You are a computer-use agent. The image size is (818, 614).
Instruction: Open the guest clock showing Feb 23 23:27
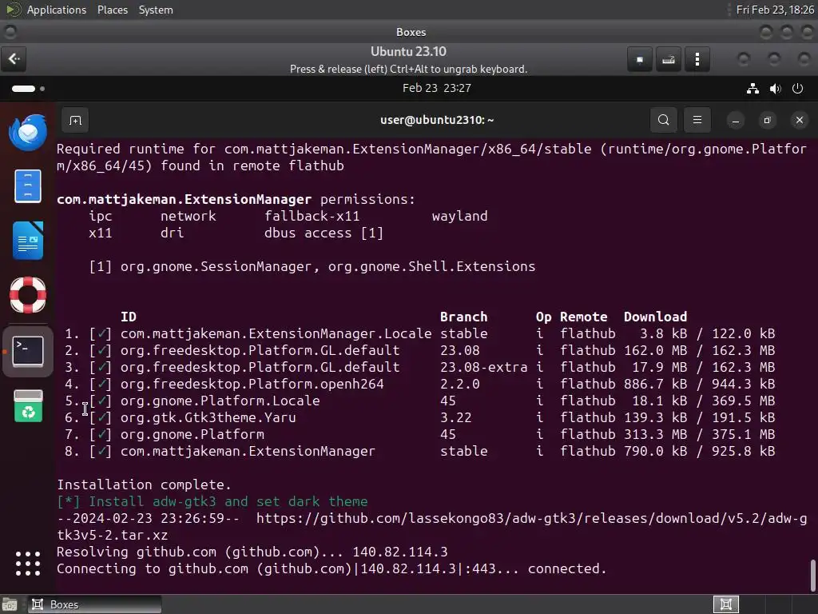[437, 88]
